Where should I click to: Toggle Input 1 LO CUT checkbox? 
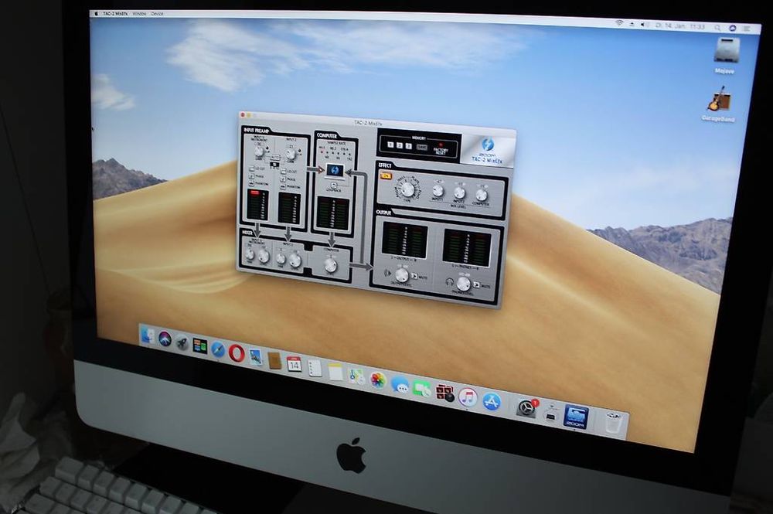(x=252, y=168)
